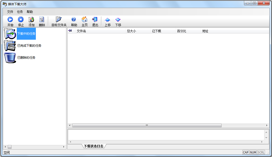
Task: Click the pin icon in the list header
Action: click(70, 30)
